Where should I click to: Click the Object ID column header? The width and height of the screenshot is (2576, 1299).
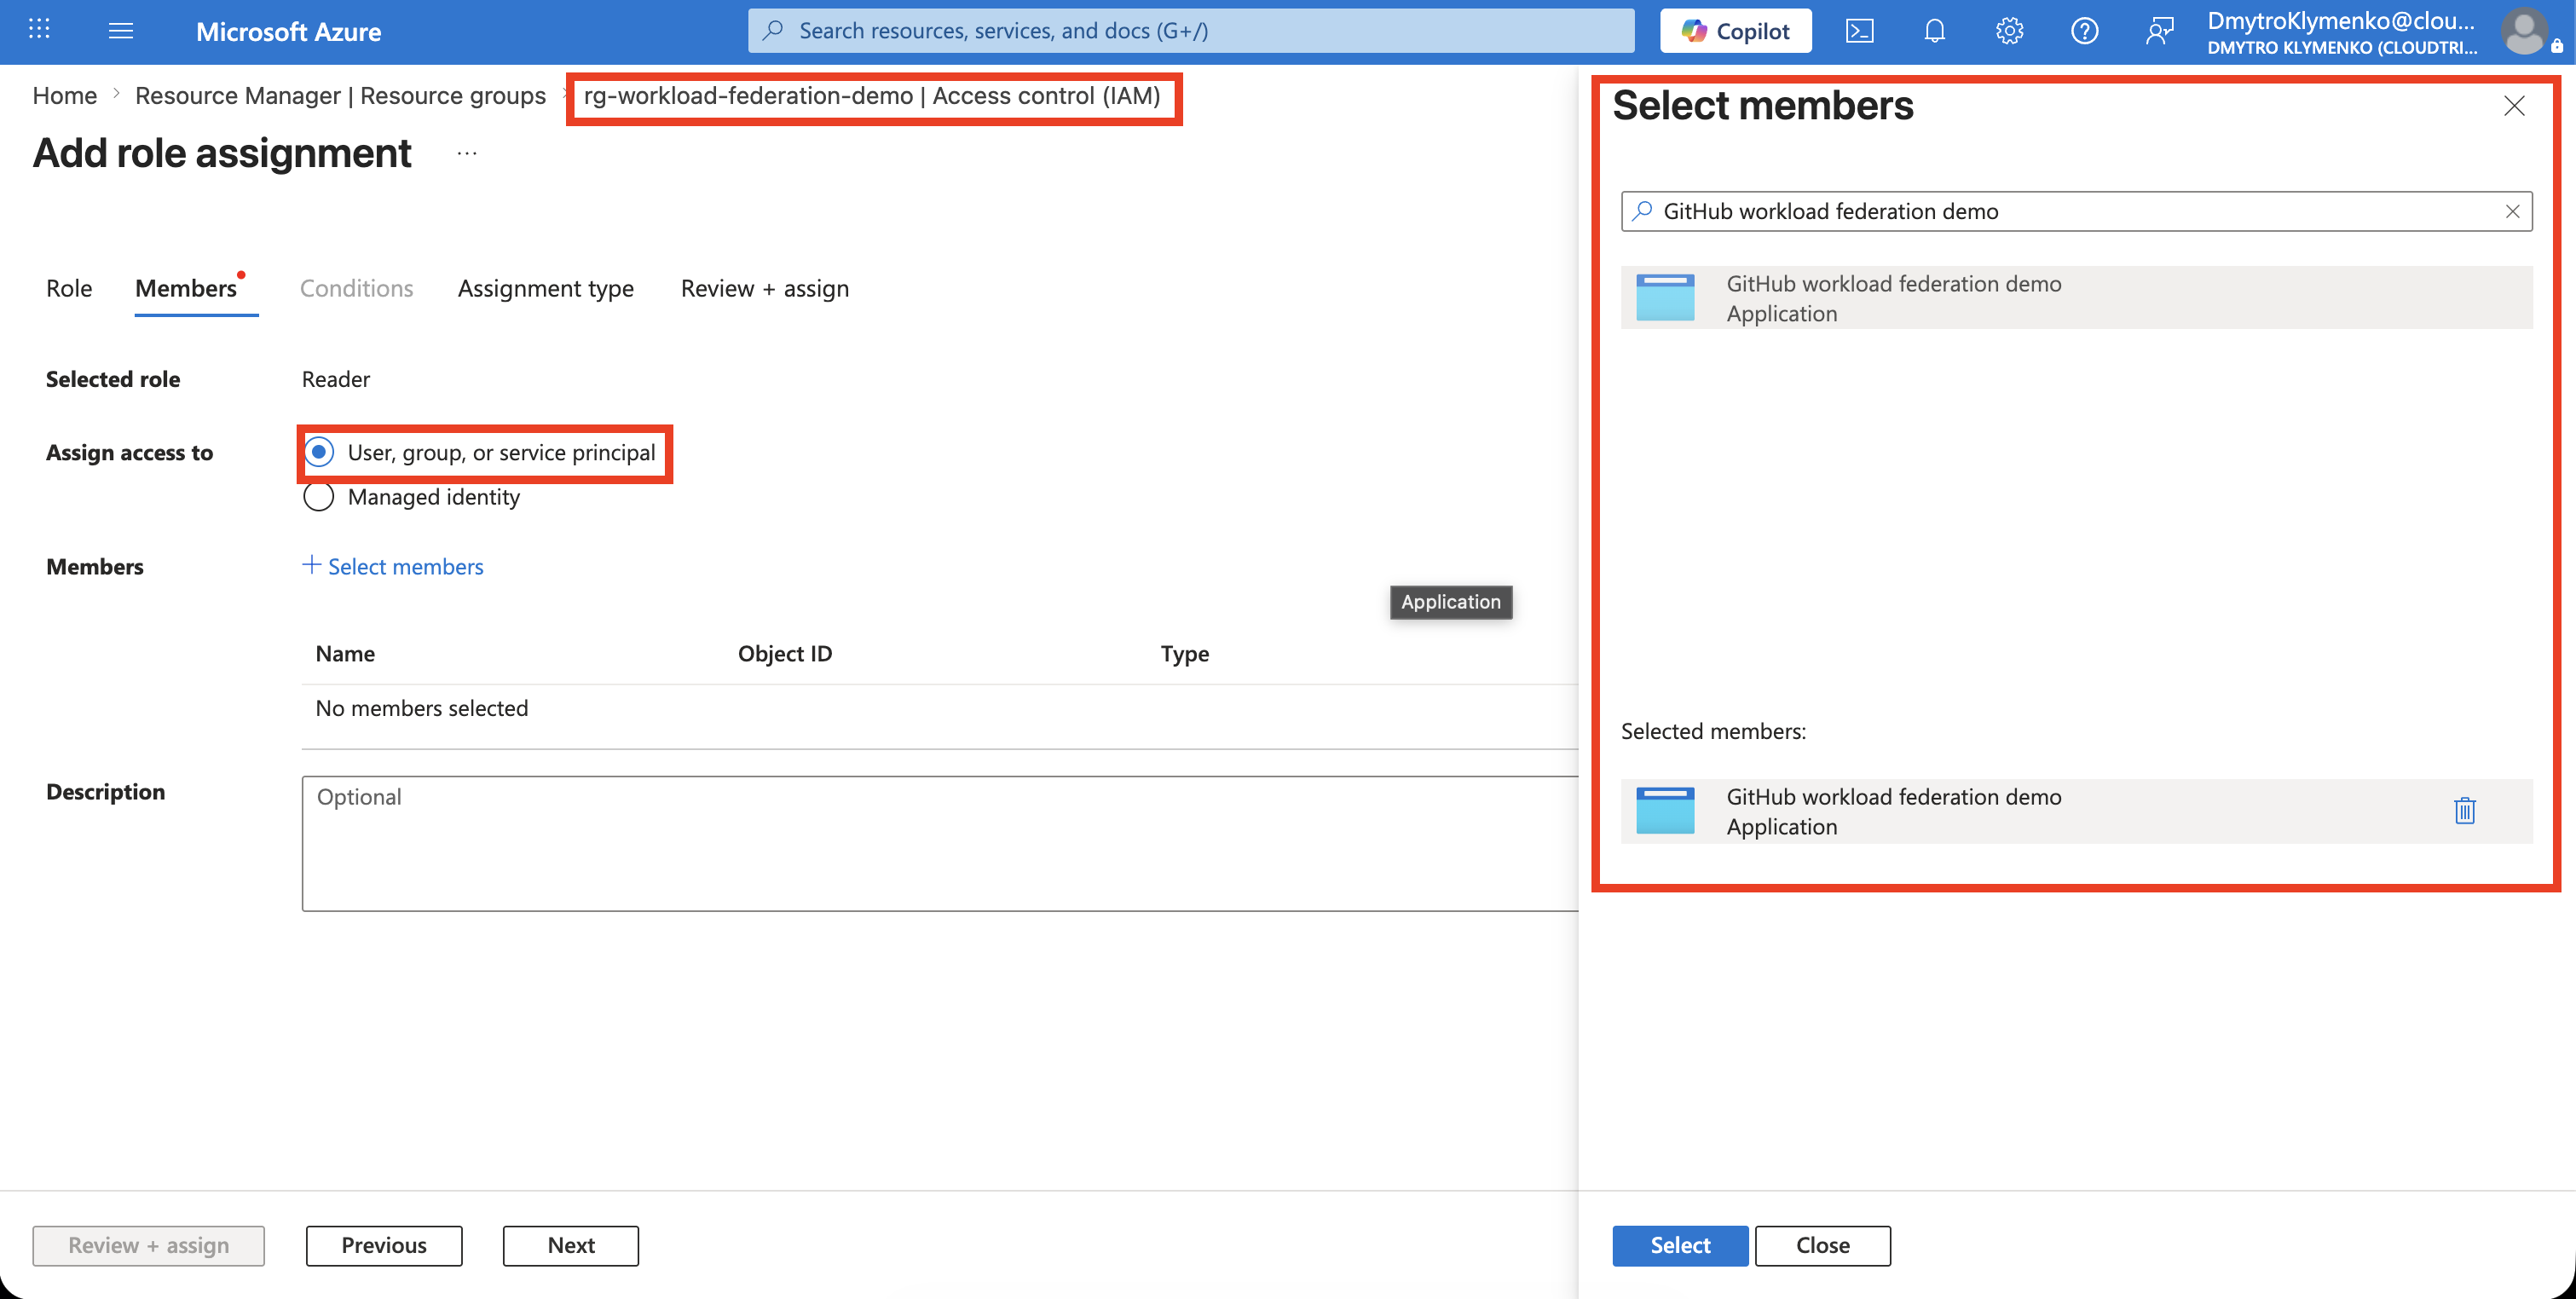click(x=785, y=653)
